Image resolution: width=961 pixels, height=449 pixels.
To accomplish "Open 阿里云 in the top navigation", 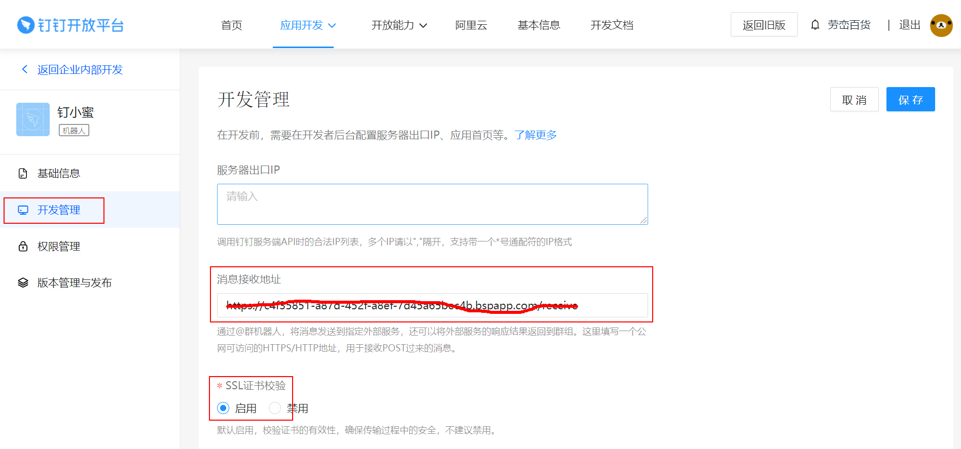I will pos(471,25).
